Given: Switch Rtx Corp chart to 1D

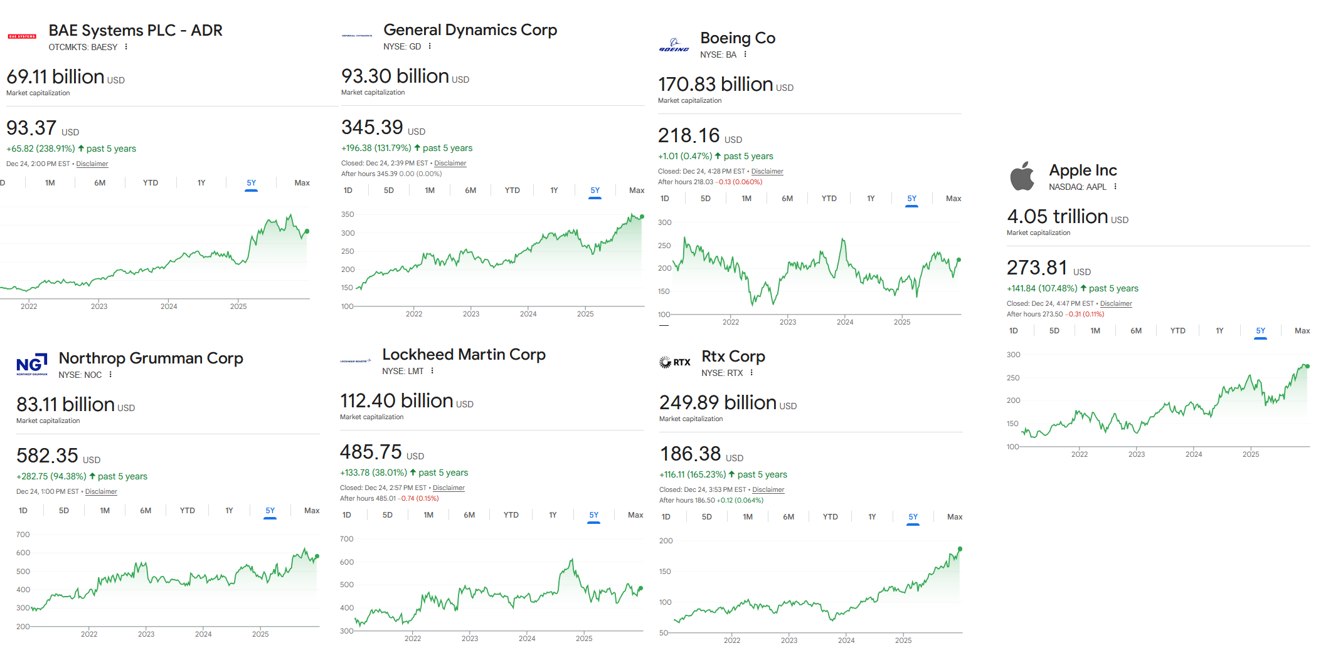Looking at the screenshot, I should 666,517.
